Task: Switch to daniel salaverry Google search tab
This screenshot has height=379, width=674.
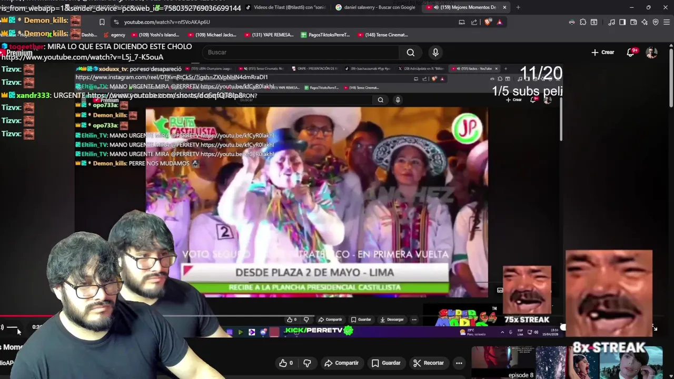Action: tap(375, 7)
